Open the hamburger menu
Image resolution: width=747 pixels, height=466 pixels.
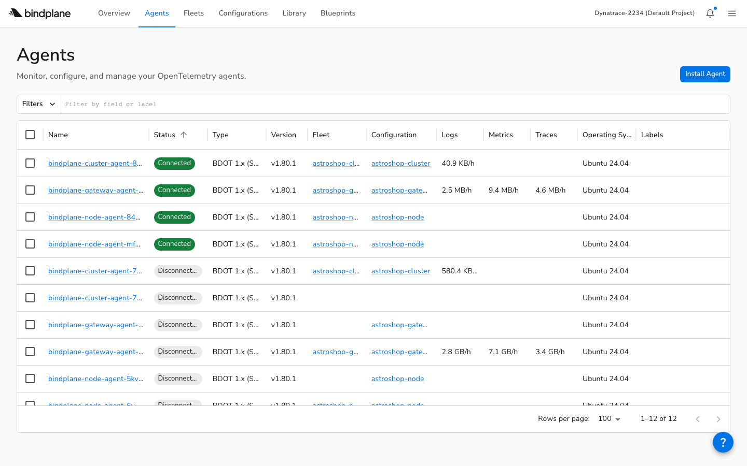(732, 13)
